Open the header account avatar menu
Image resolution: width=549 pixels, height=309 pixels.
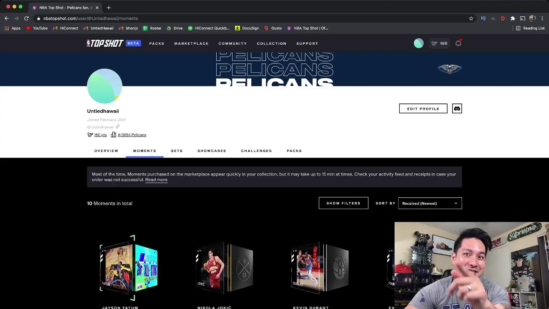pos(419,43)
